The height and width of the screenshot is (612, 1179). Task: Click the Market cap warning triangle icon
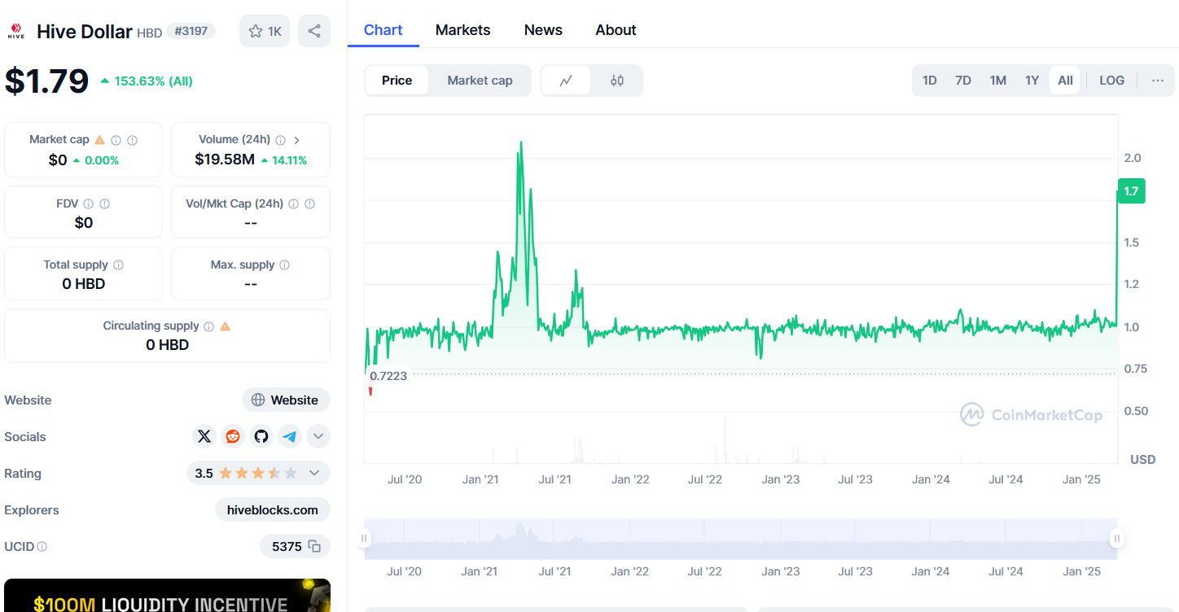(99, 140)
